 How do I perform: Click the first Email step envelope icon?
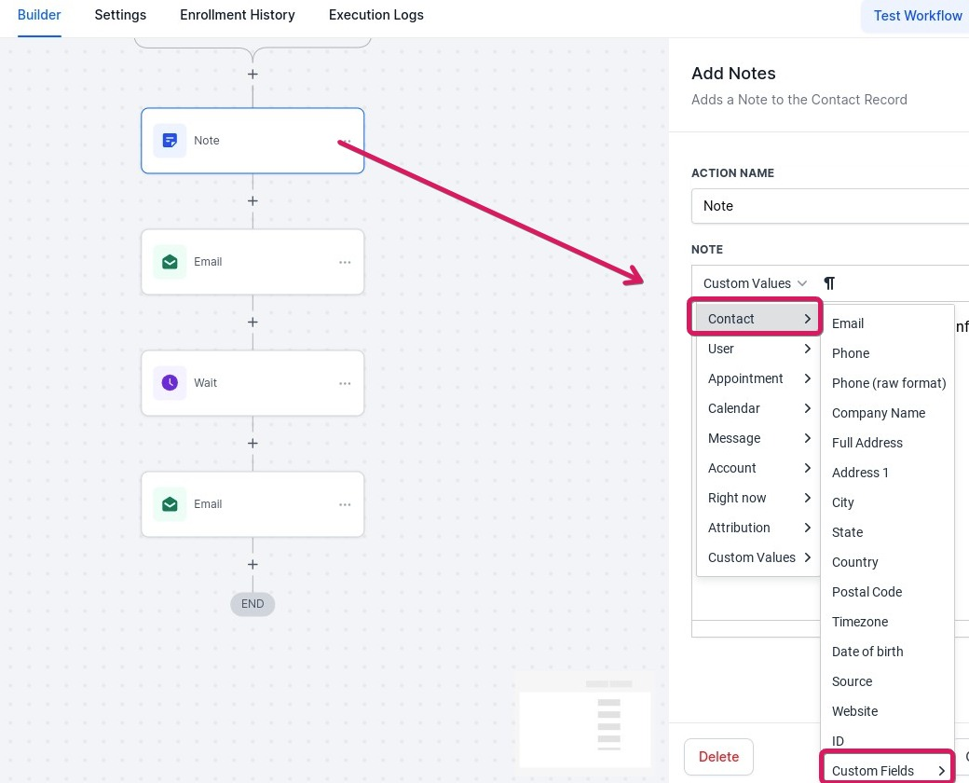click(x=170, y=262)
